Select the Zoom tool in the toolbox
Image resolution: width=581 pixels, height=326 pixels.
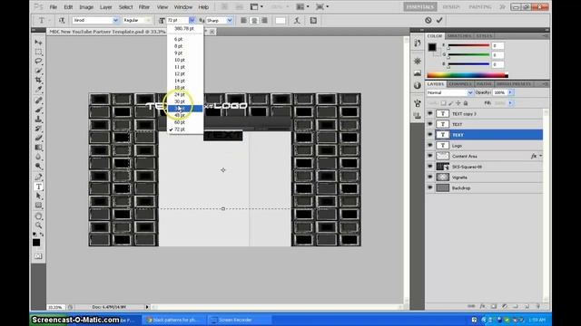coord(38,225)
